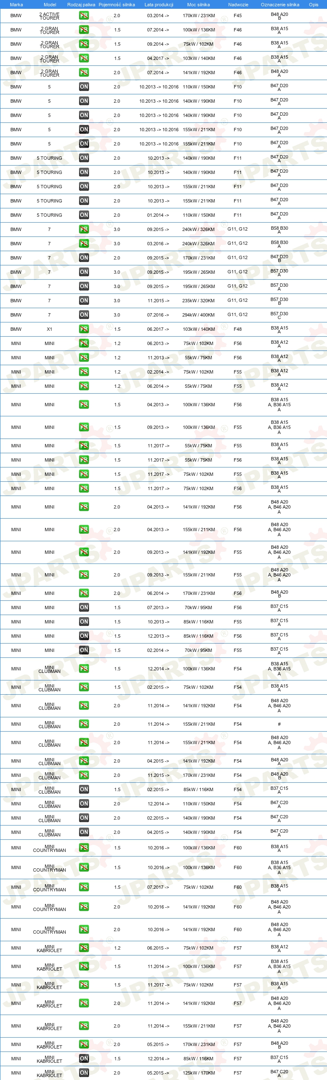Click the Model column header

pos(50,5)
